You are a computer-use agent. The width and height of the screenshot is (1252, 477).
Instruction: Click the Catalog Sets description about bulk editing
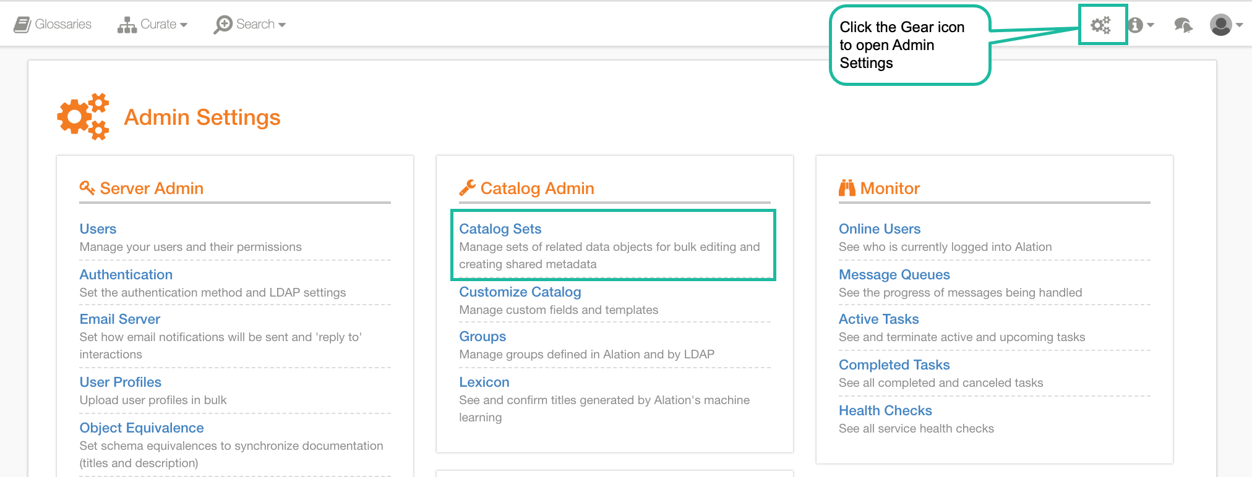point(609,255)
